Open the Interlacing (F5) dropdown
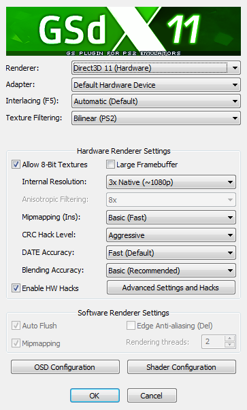 click(156, 101)
